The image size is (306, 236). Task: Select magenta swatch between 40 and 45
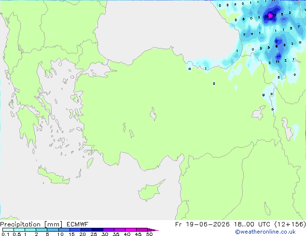pos(131,230)
